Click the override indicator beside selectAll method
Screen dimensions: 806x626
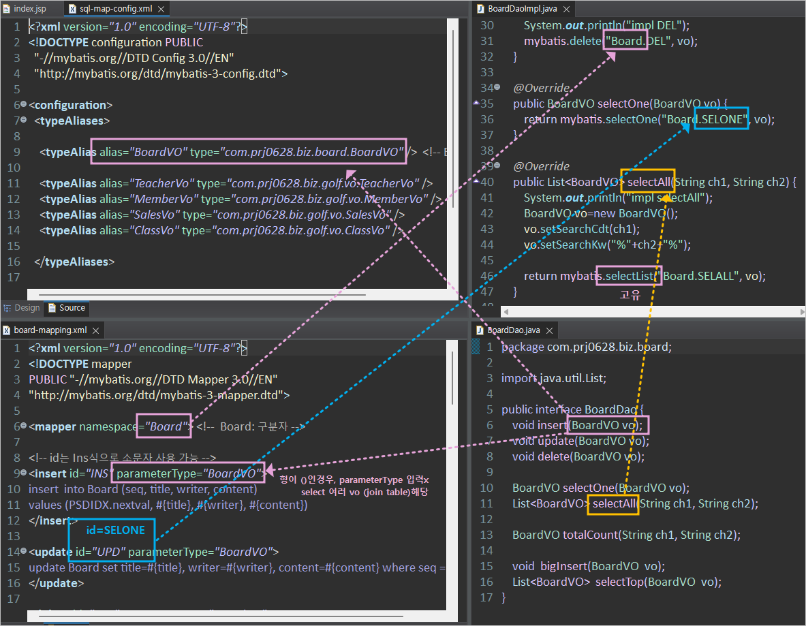click(x=476, y=181)
